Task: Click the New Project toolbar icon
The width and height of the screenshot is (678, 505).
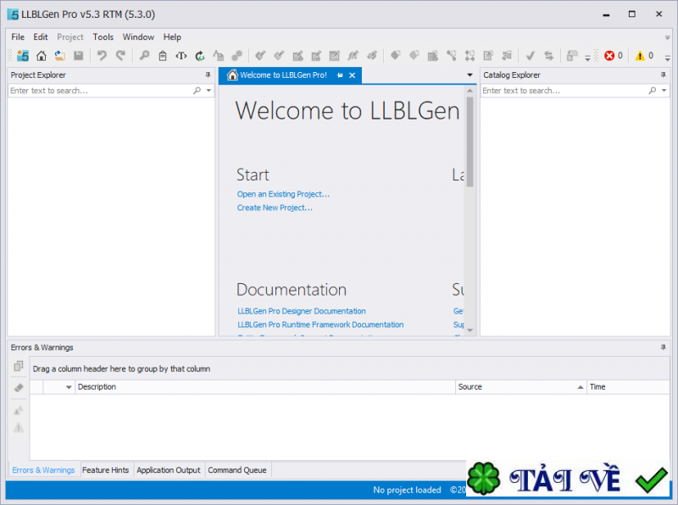Action: point(23,55)
